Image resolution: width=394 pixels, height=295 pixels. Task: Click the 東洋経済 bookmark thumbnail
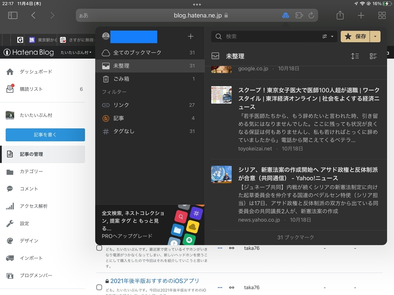coord(221,95)
